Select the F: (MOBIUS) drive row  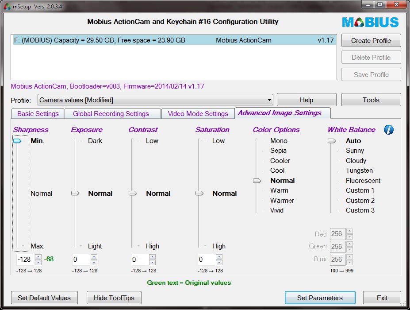pos(174,40)
